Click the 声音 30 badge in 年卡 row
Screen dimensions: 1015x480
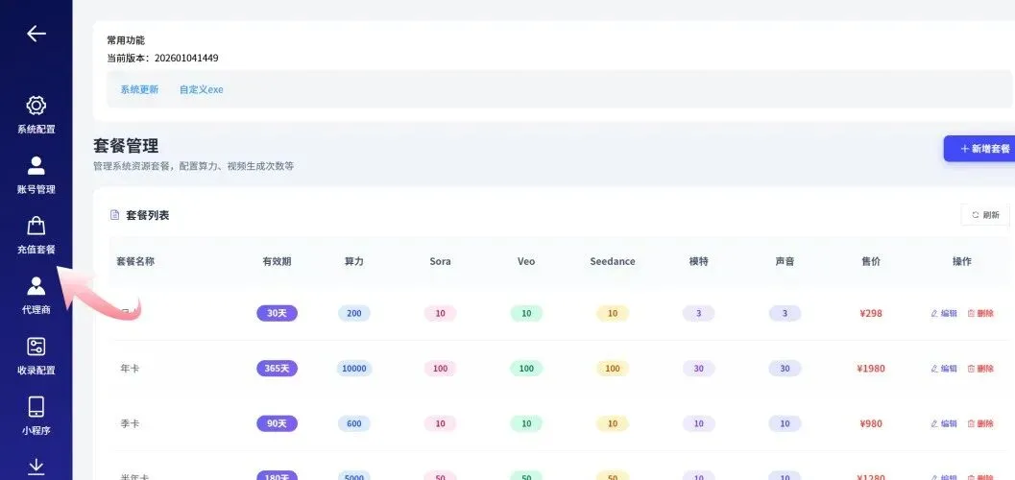tap(785, 368)
